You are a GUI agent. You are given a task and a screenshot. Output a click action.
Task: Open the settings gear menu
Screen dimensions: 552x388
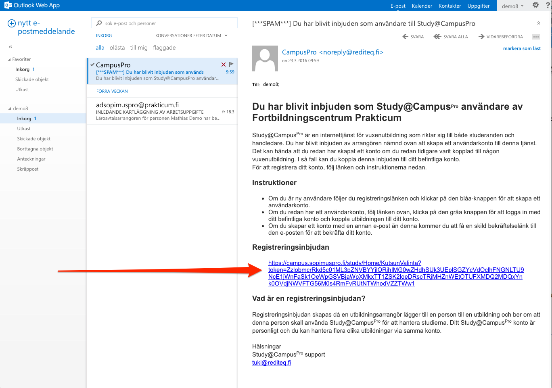(x=535, y=5)
